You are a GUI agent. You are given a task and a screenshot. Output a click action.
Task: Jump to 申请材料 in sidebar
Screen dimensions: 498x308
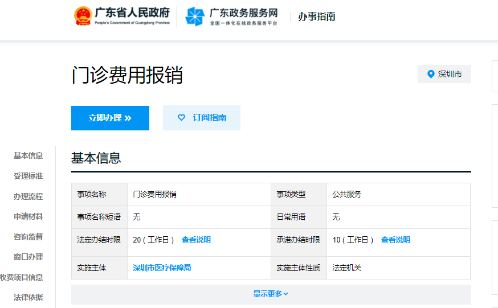(28, 217)
